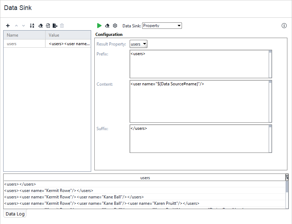
Task: Click the add property plus icon
Action: pos(8,26)
